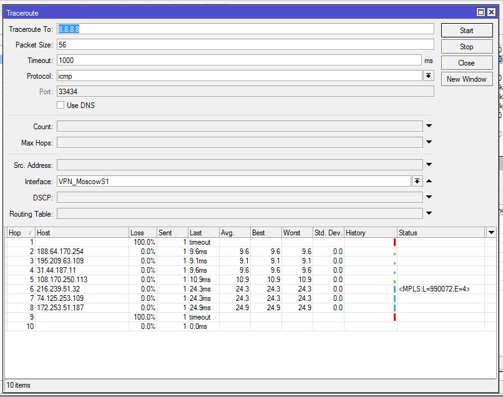Select host 216.239.51.32 row
The image size is (503, 397).
[x=251, y=289]
